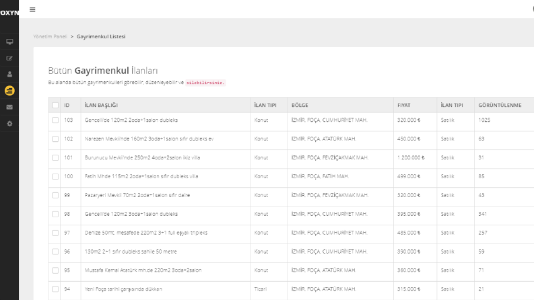
Task: Check the box for listing ID 95
Action: (x=55, y=270)
